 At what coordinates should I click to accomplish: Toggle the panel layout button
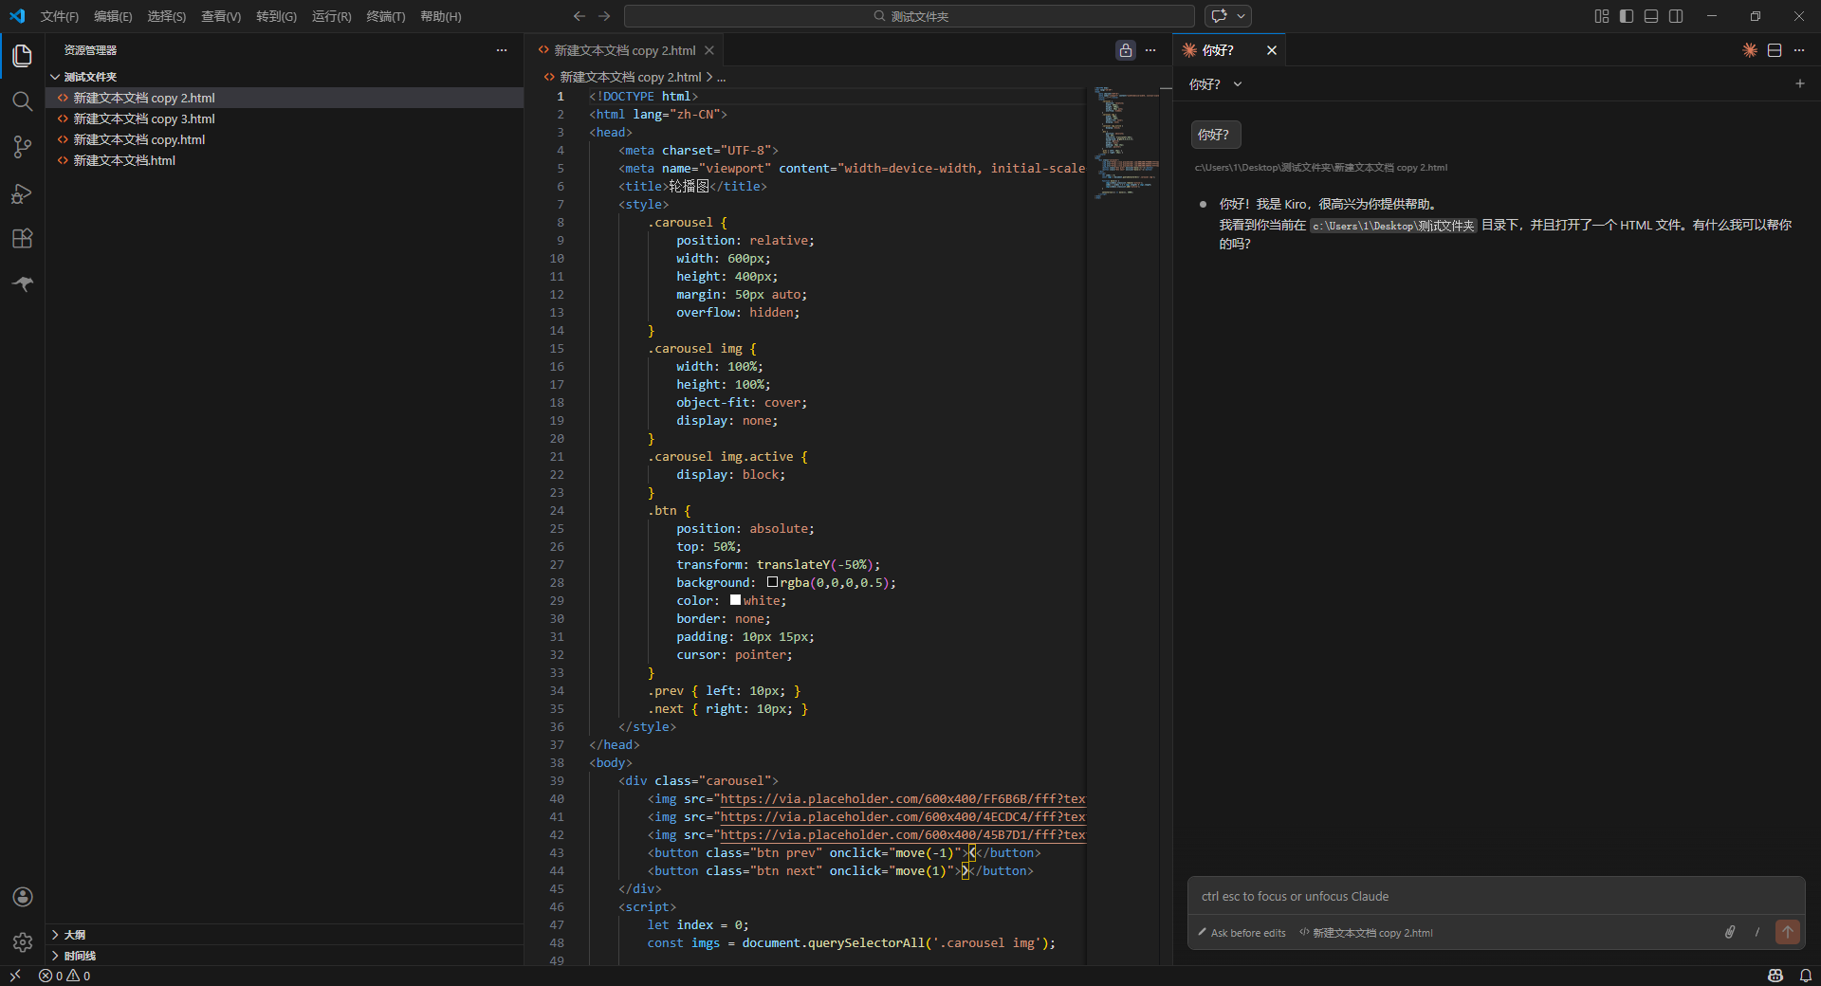(x=1651, y=16)
